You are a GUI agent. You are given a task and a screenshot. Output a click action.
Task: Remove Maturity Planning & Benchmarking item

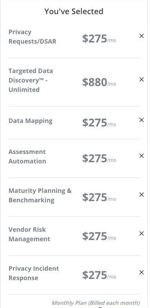[x=142, y=195]
